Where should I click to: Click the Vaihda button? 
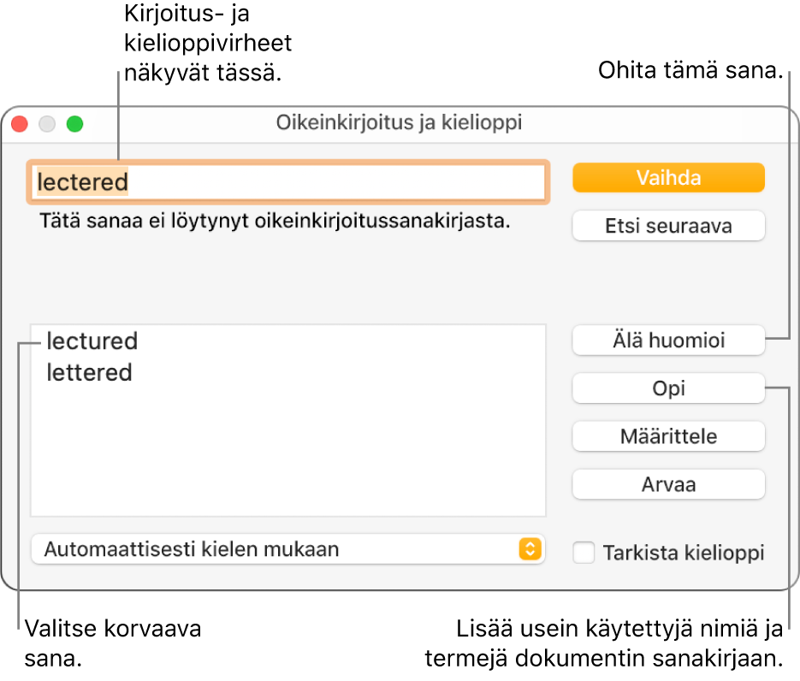pyautogui.click(x=668, y=178)
